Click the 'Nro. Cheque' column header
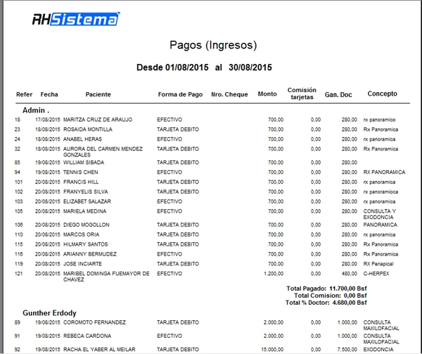The width and height of the screenshot is (422, 354). pyautogui.click(x=229, y=94)
